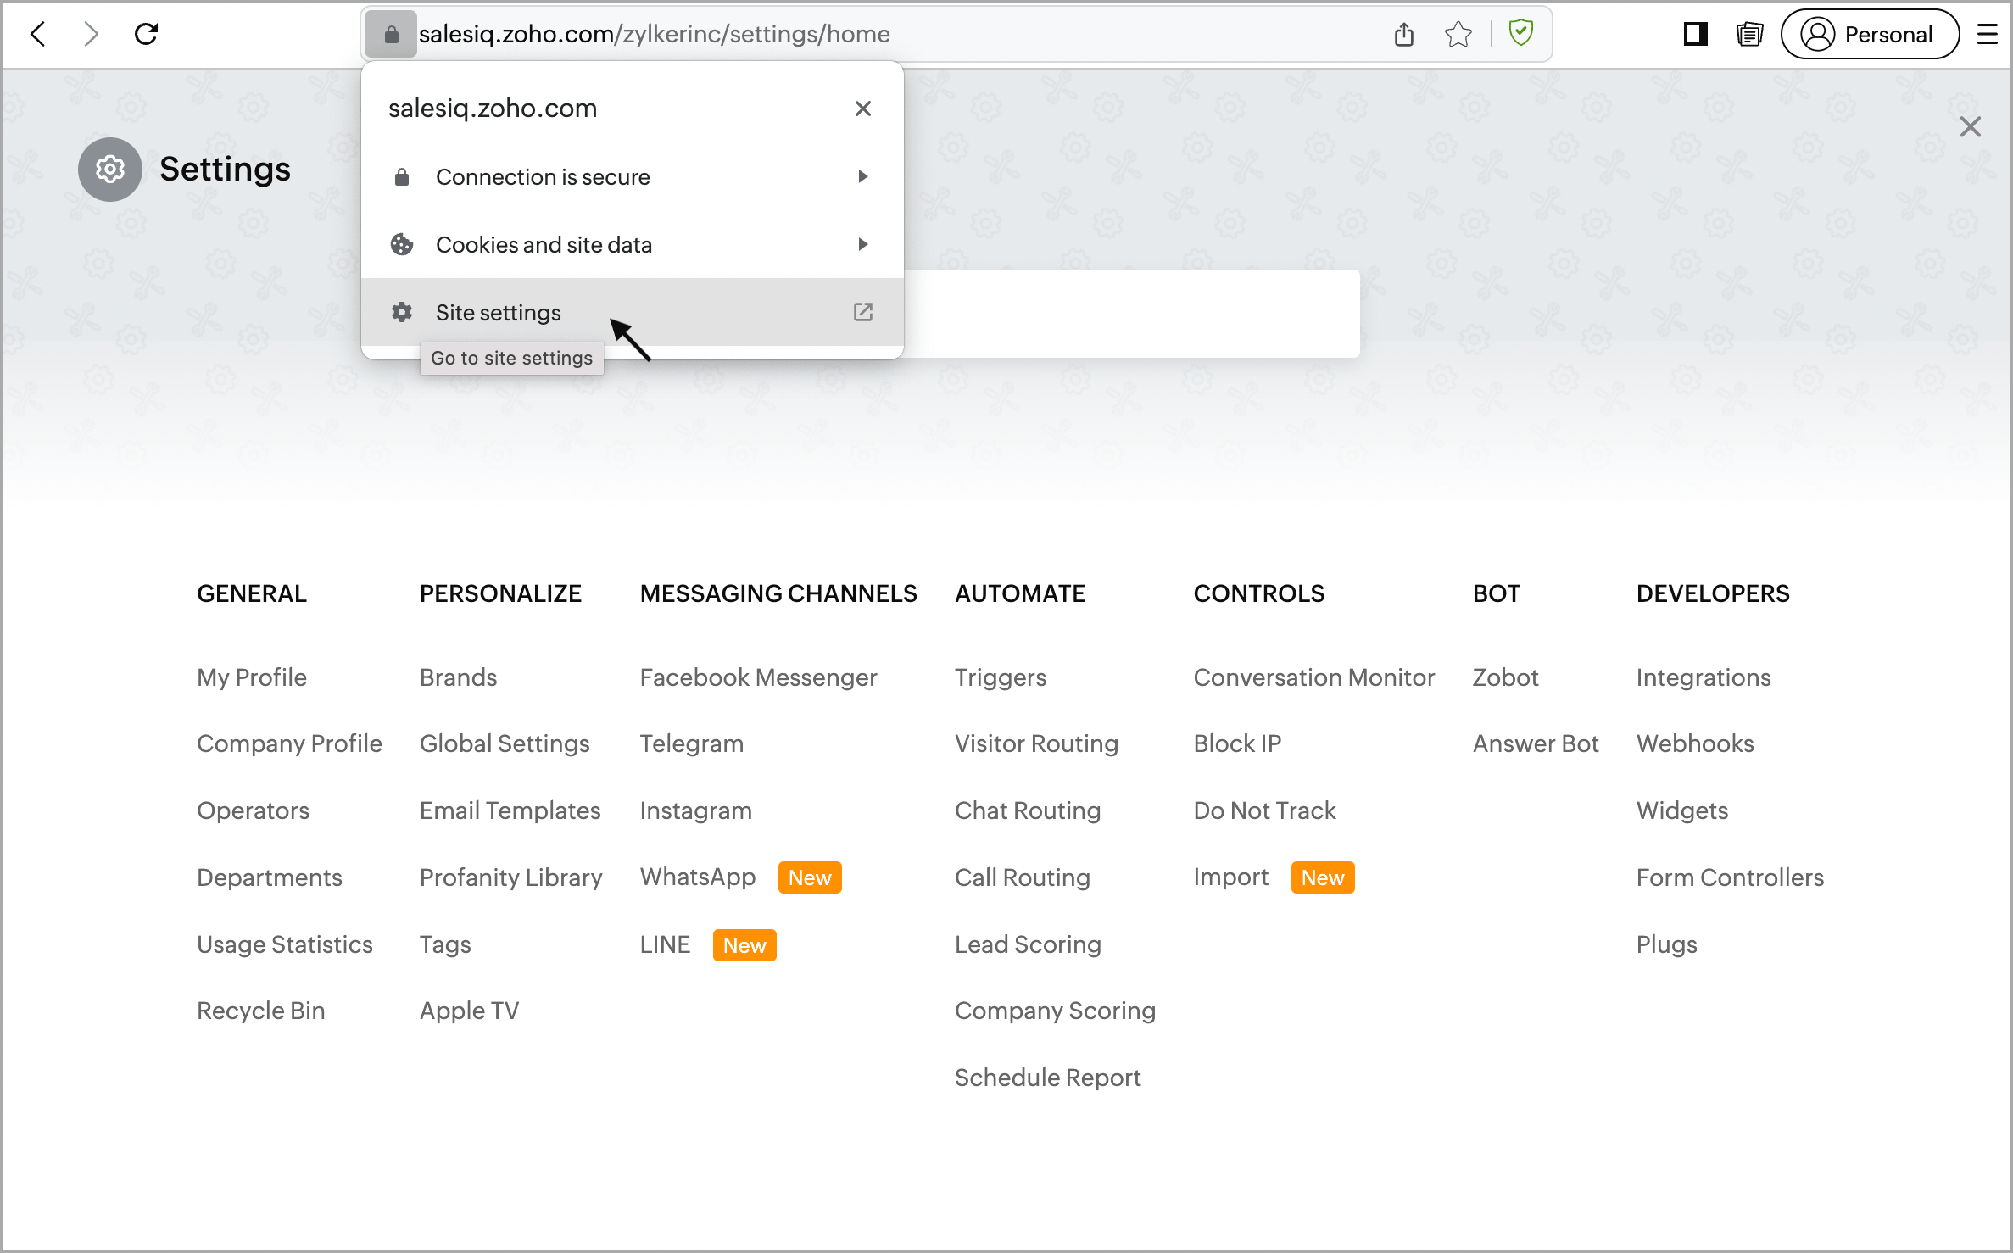The width and height of the screenshot is (2013, 1253).
Task: Open the reading list icon
Action: pos(1748,34)
